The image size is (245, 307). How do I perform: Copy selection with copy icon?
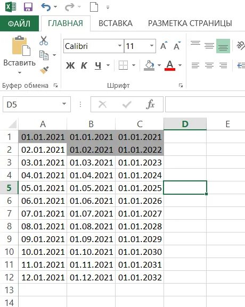coord(44,55)
